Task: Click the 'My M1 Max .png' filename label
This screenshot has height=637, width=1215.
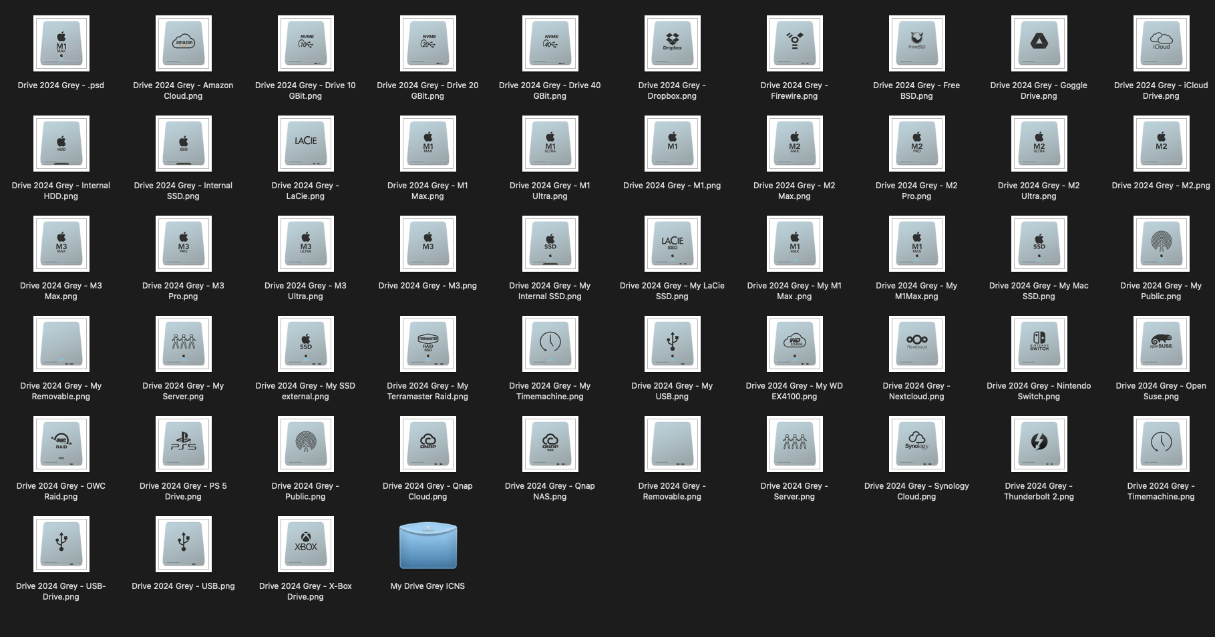Action: (x=794, y=291)
